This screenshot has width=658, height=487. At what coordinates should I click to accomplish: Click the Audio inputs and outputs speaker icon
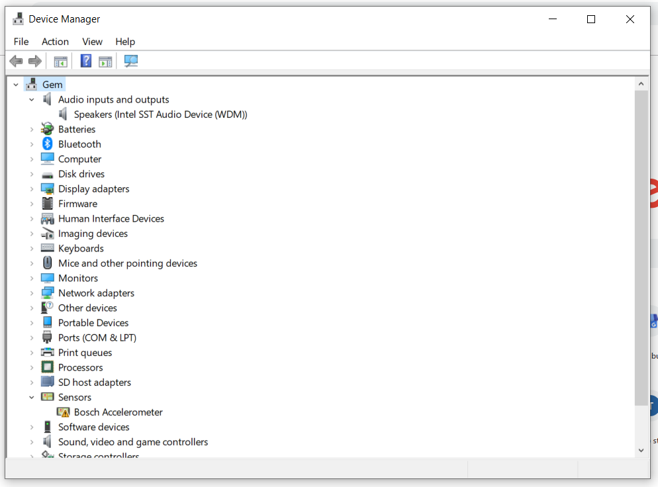pyautogui.click(x=47, y=99)
